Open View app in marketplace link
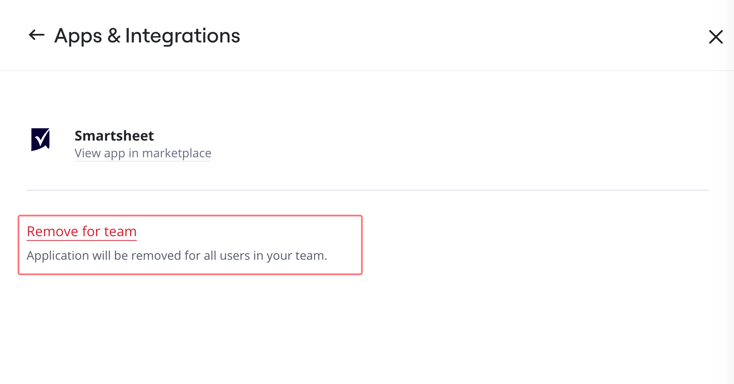 point(143,153)
